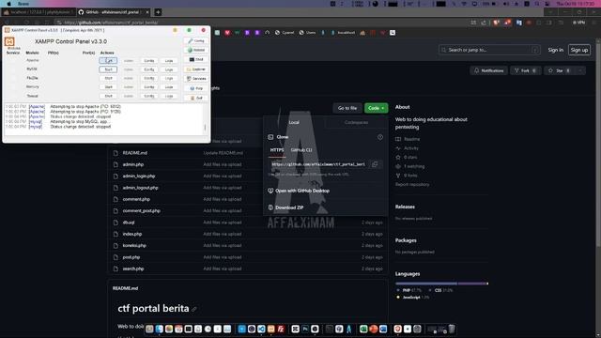
Task: Expand the dropdown arrow beside Star
Action: 580,70
